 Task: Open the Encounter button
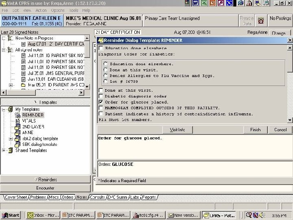45,188
